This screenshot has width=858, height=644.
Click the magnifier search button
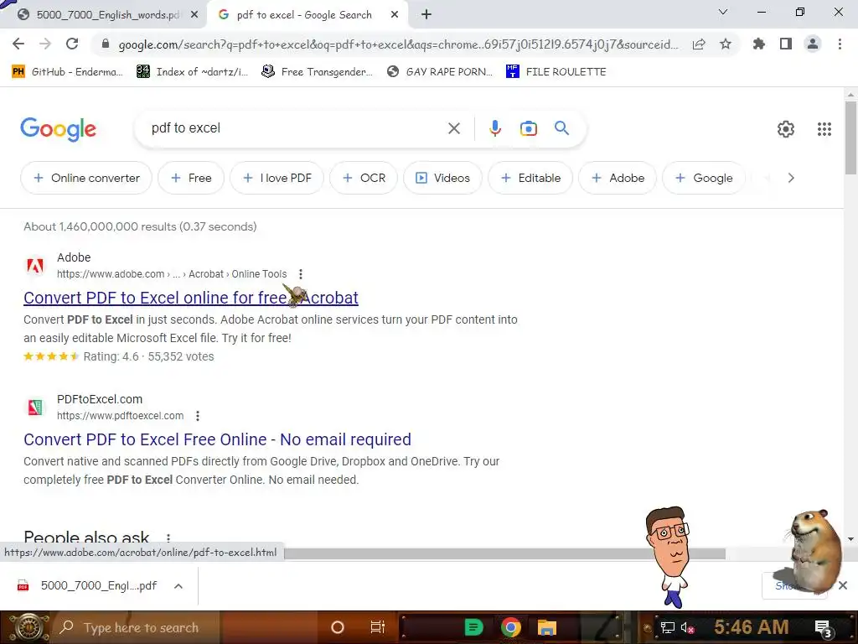click(562, 128)
